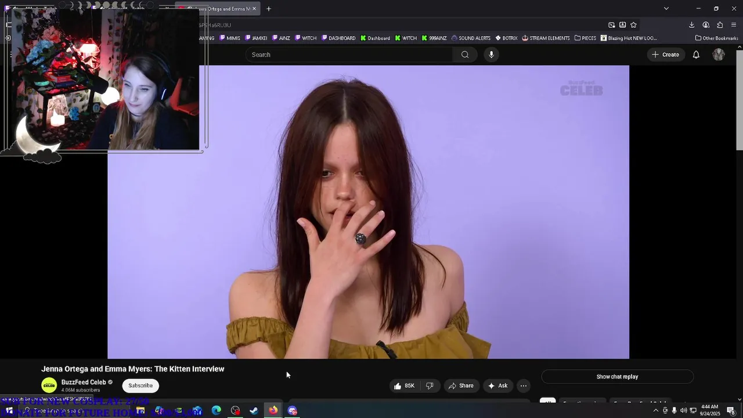The image size is (743, 418).
Task: Open the AINZ Twitch bookmark
Action: [281, 38]
